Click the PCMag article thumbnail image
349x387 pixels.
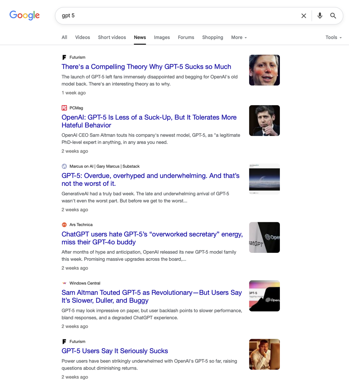pos(265,121)
